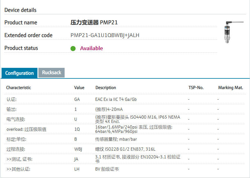Viewport: 250px width, 178px height.
Task: Expand the >>其他认证 row
Action: click(18, 169)
